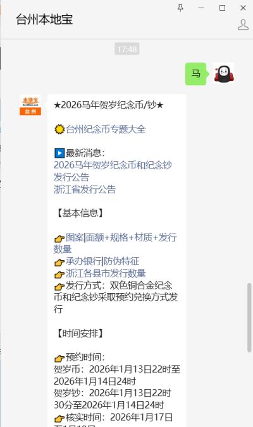Open the 承办银行|防伪特征 link

tap(102, 261)
